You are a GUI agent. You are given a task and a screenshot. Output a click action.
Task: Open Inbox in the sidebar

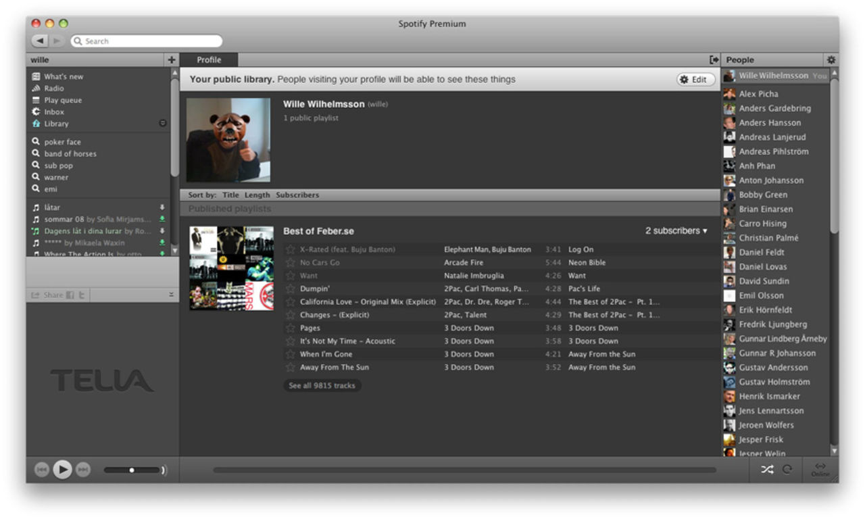point(54,112)
